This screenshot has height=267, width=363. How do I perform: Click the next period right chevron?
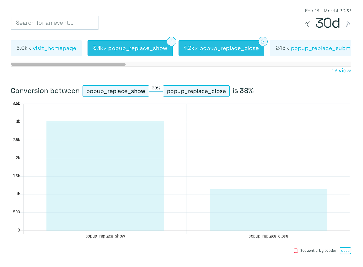tap(348, 24)
